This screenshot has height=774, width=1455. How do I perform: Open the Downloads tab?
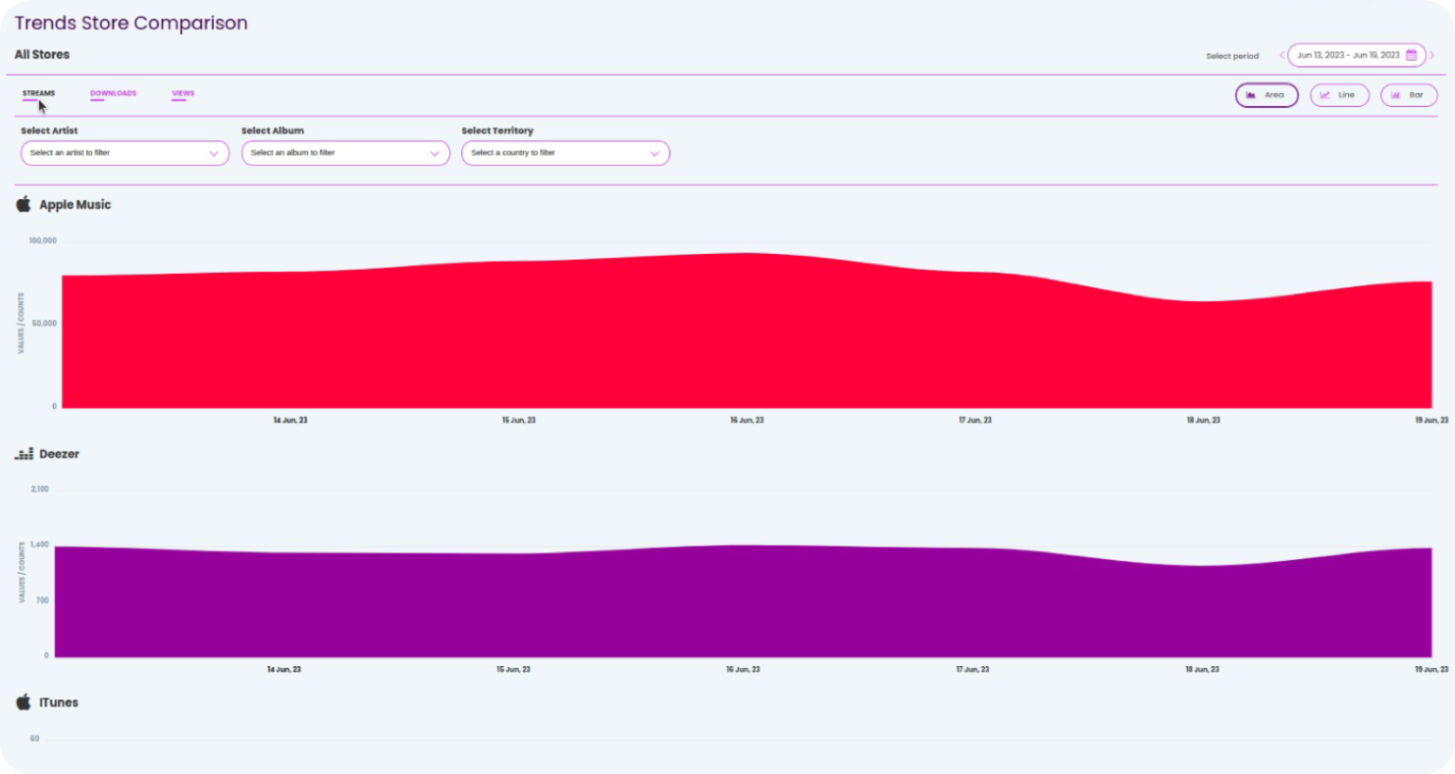point(113,93)
